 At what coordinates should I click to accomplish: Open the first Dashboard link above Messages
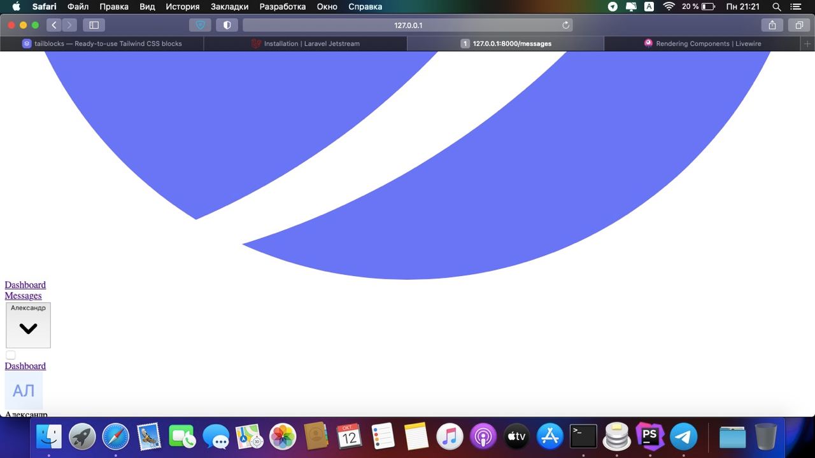[x=25, y=284]
